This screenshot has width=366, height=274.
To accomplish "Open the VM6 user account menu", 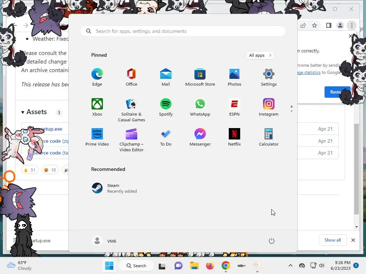I will point(104,241).
